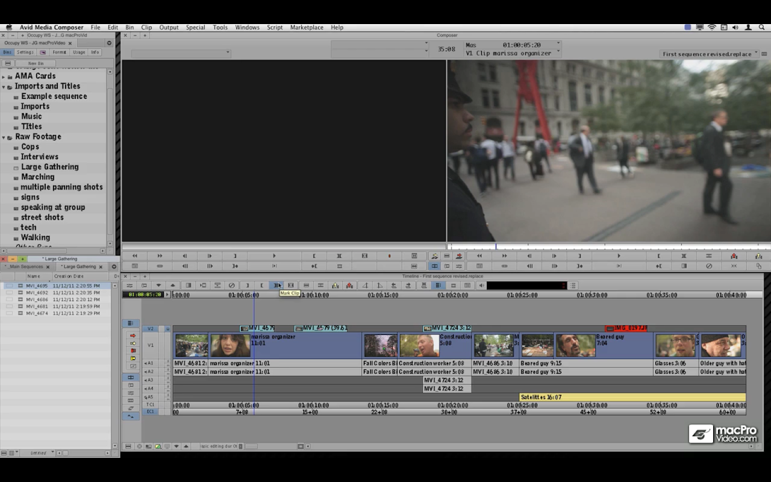Open the Clip menu
This screenshot has width=771, height=482.
146,27
